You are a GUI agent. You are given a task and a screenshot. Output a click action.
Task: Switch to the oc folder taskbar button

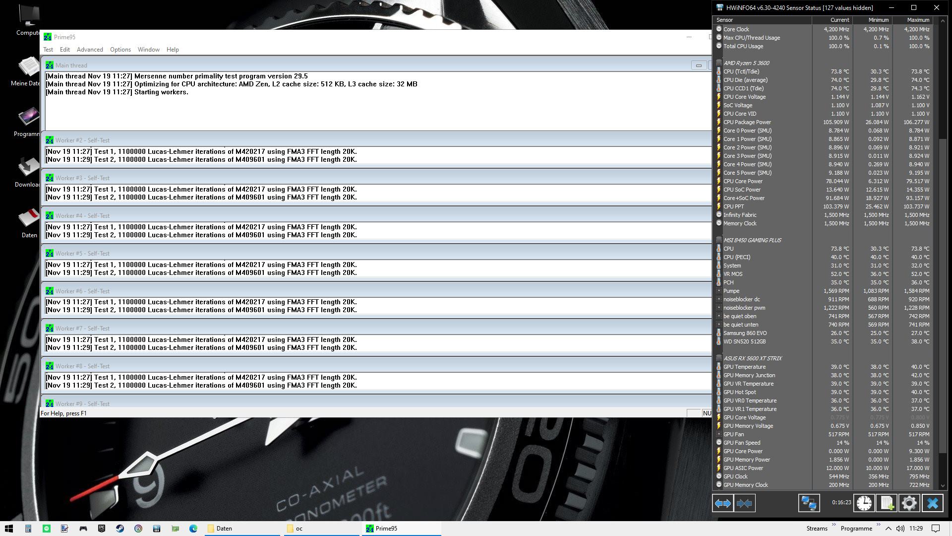[322, 529]
